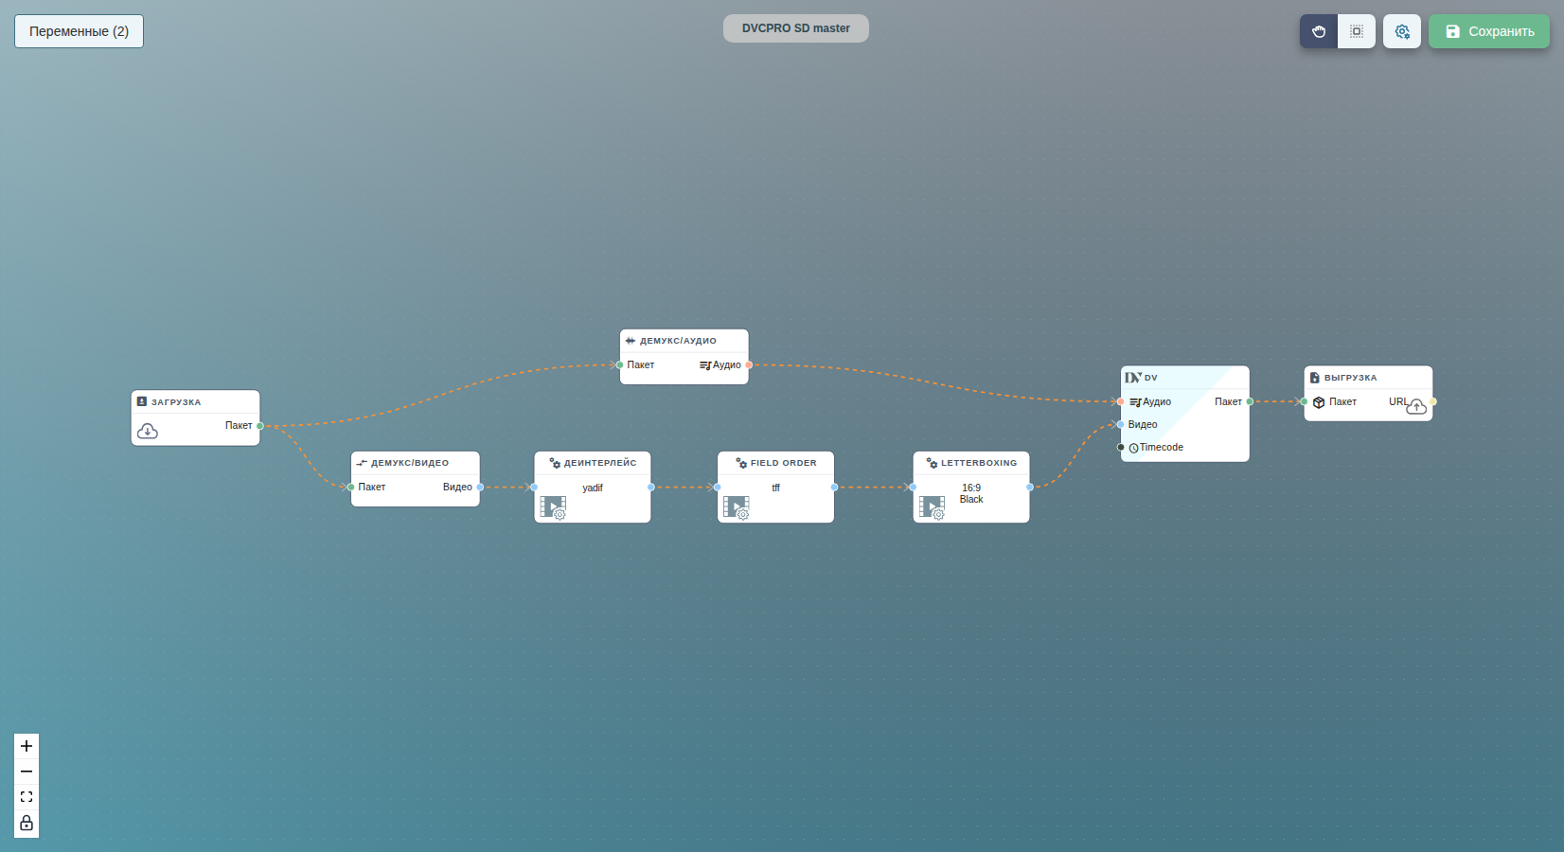Click the DV logo icon
This screenshot has width=1564, height=852.
[x=1133, y=377]
